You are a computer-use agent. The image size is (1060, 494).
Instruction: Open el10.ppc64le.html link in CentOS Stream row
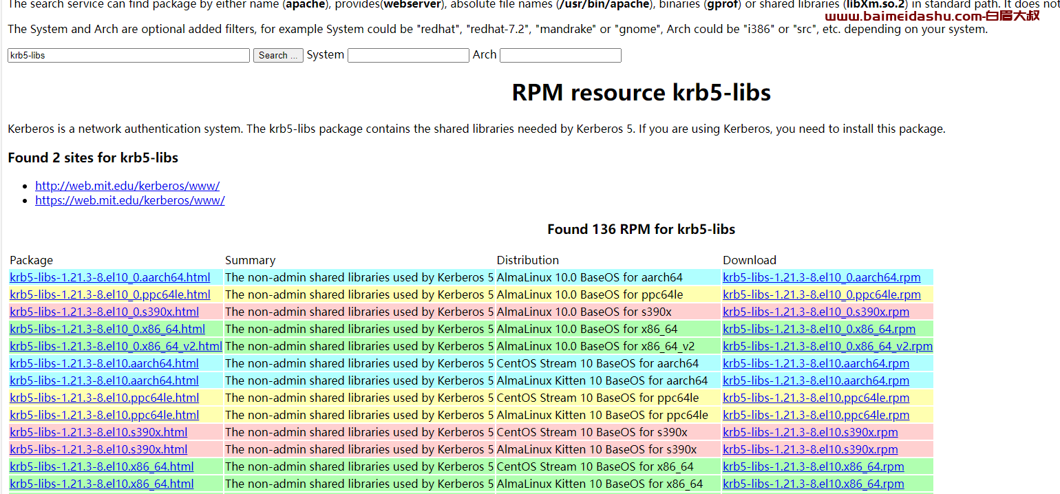[x=104, y=398]
